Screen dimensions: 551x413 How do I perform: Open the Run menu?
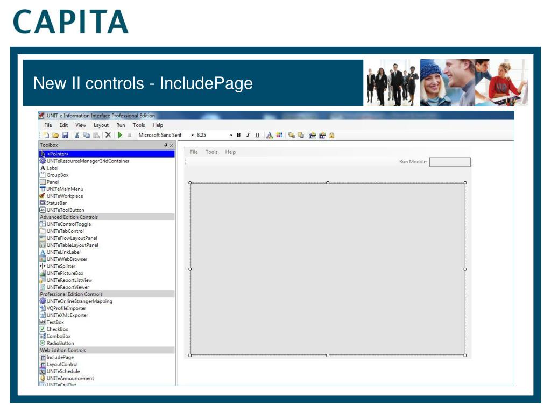pyautogui.click(x=121, y=125)
